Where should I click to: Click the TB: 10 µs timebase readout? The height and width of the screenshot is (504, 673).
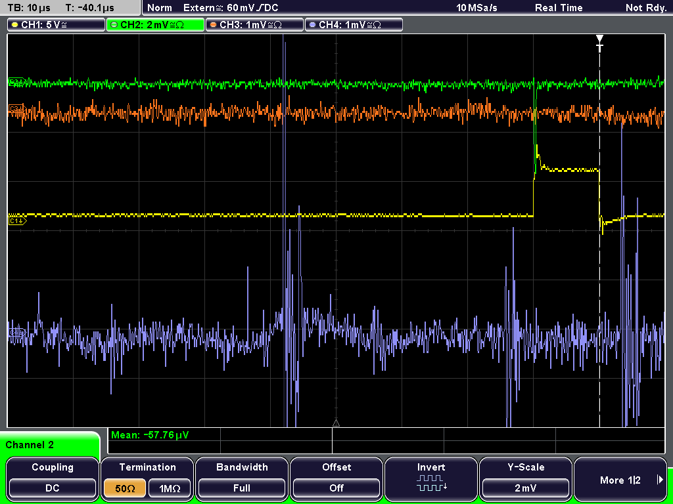pos(29,8)
